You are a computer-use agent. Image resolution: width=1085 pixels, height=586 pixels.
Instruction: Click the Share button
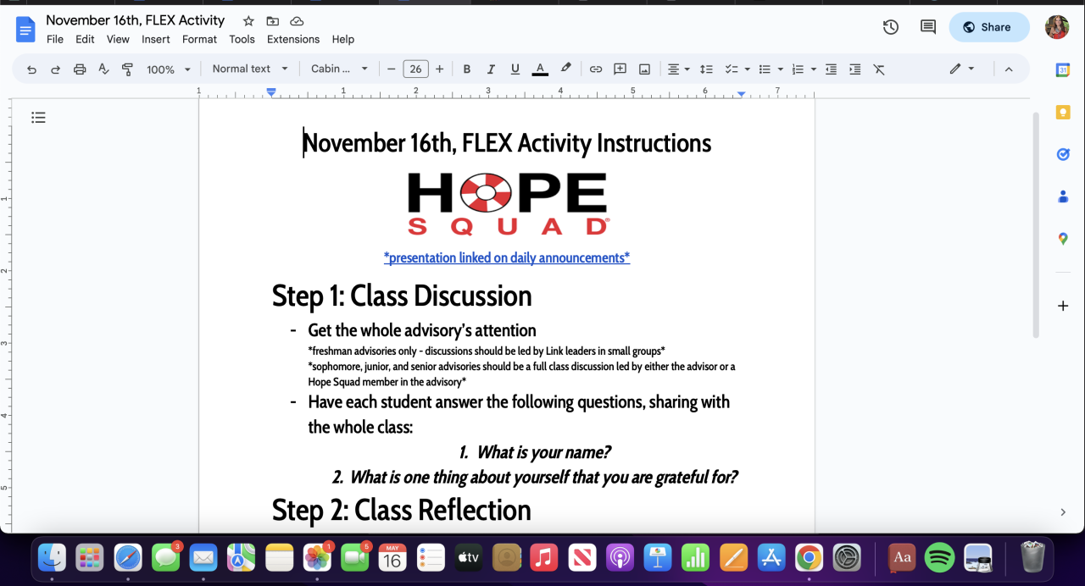click(x=988, y=27)
